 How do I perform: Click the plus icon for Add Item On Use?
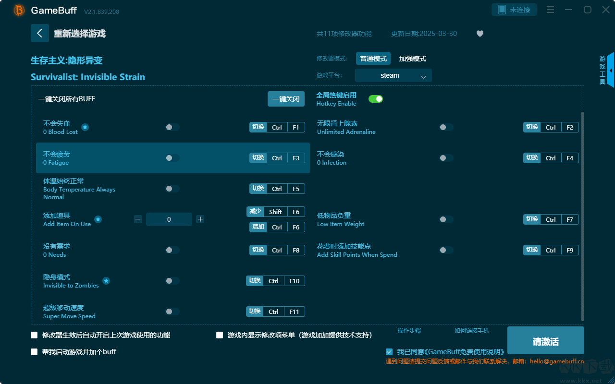click(200, 219)
